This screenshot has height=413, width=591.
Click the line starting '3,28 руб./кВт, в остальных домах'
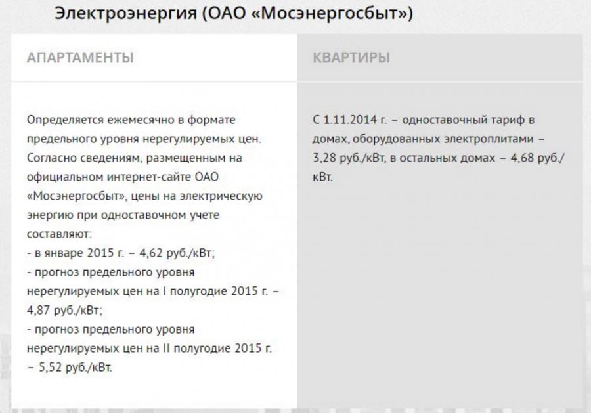[439, 158]
